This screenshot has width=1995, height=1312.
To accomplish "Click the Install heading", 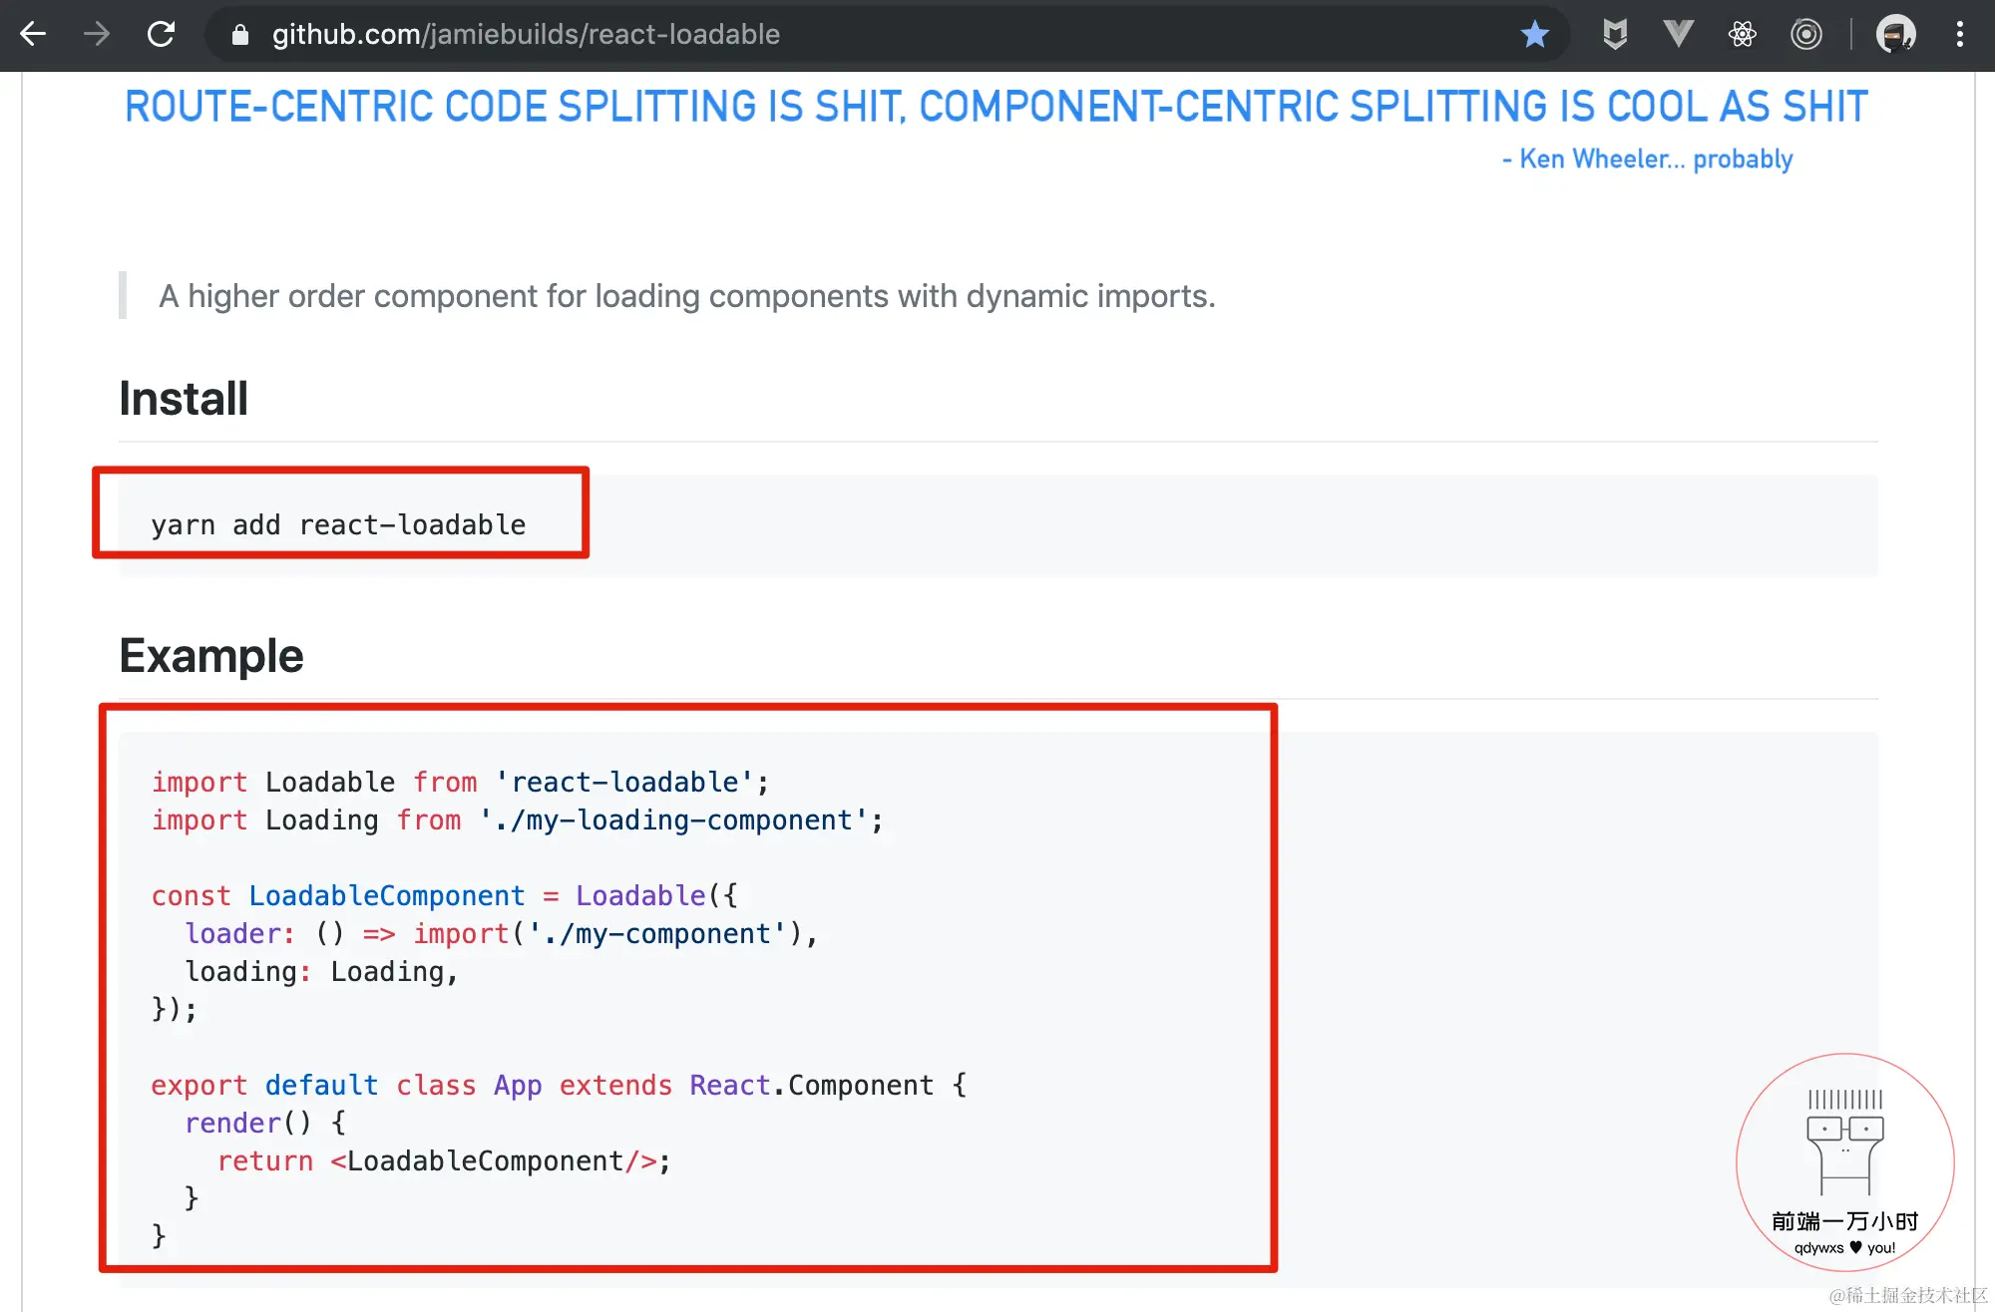I will pos(184,399).
